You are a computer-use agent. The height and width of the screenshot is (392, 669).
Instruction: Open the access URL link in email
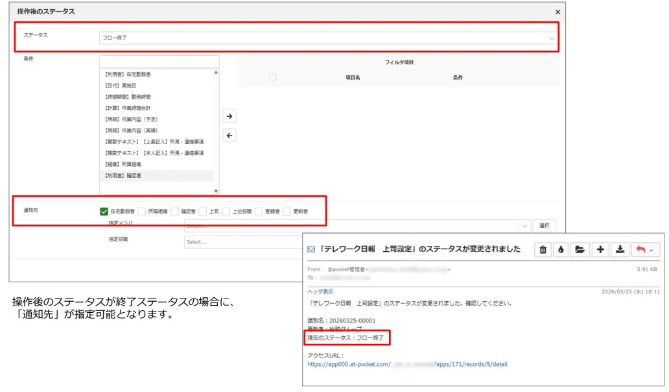tap(407, 365)
